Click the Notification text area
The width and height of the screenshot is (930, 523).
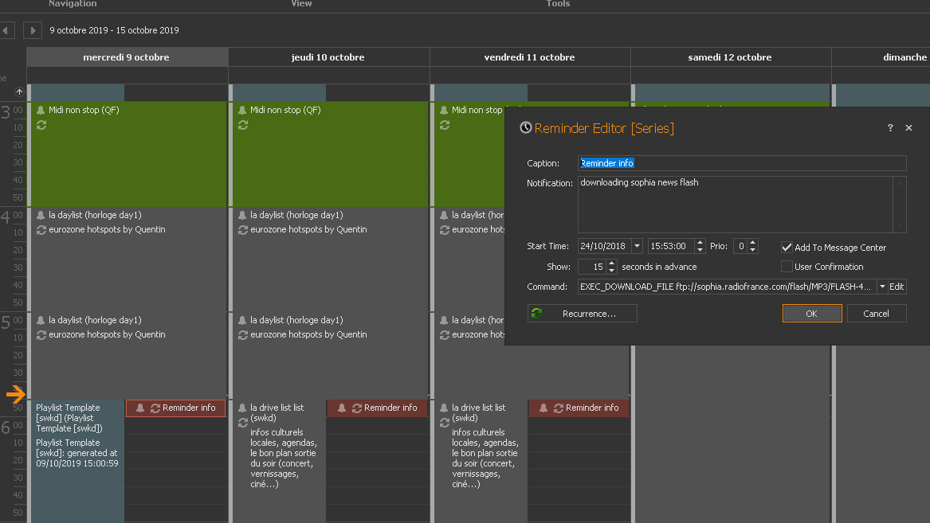(735, 205)
